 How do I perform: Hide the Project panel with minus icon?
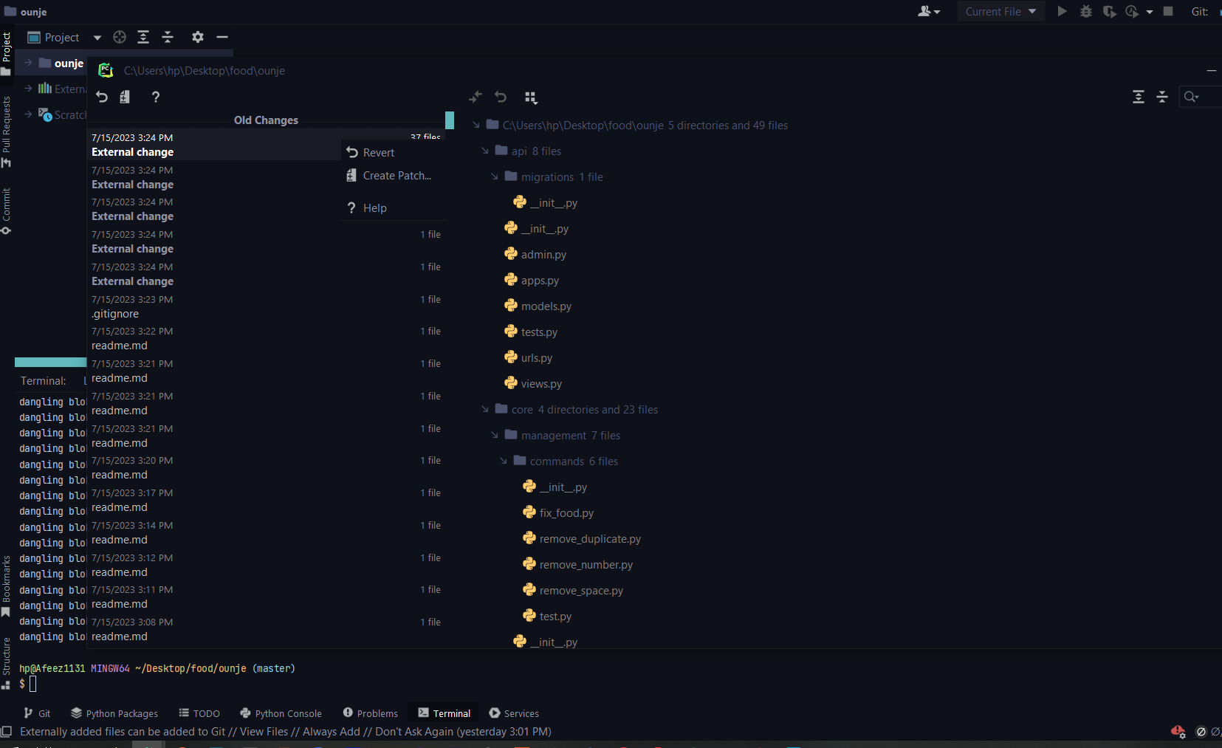click(222, 37)
